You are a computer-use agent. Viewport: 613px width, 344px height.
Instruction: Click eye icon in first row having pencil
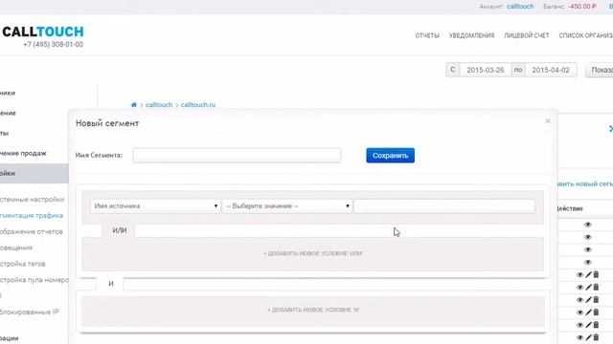coord(579,275)
